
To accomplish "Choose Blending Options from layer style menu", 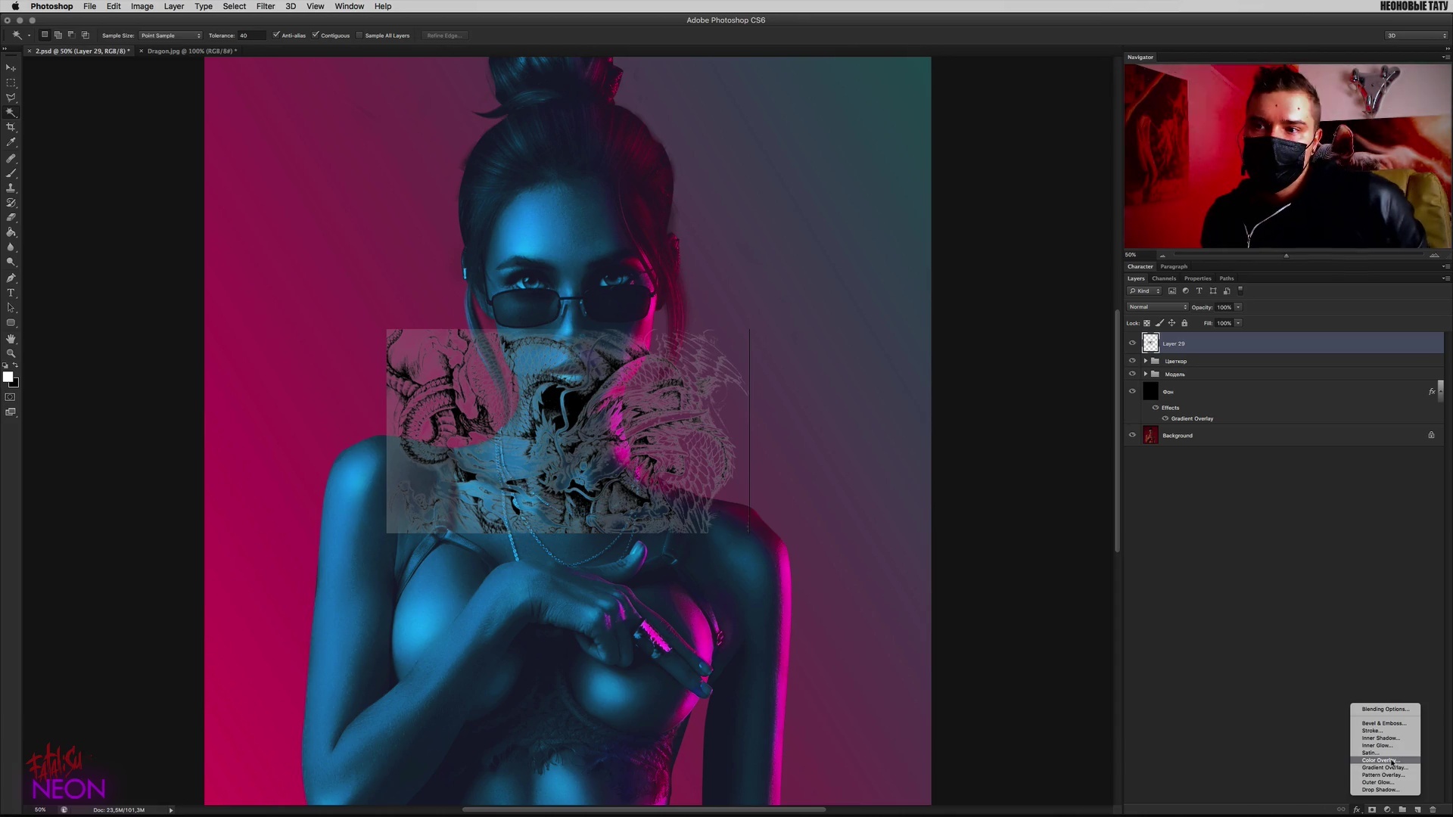I will (x=1385, y=709).
